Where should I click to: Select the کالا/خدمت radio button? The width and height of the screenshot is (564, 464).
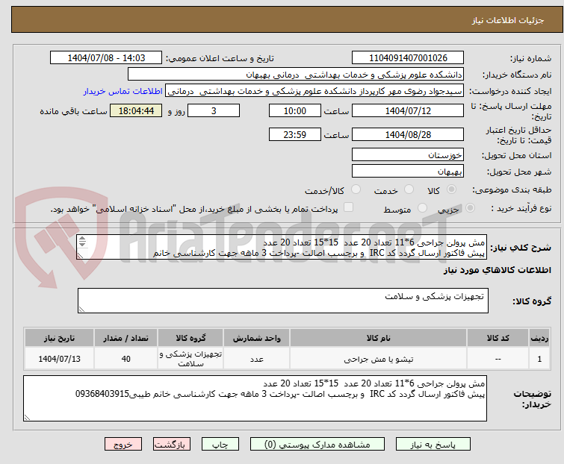(356, 189)
